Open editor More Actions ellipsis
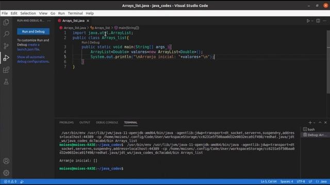 pos(324,21)
